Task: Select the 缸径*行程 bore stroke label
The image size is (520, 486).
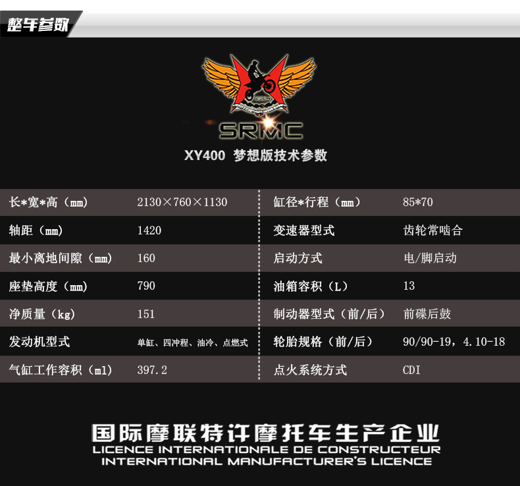Action: tap(317, 202)
